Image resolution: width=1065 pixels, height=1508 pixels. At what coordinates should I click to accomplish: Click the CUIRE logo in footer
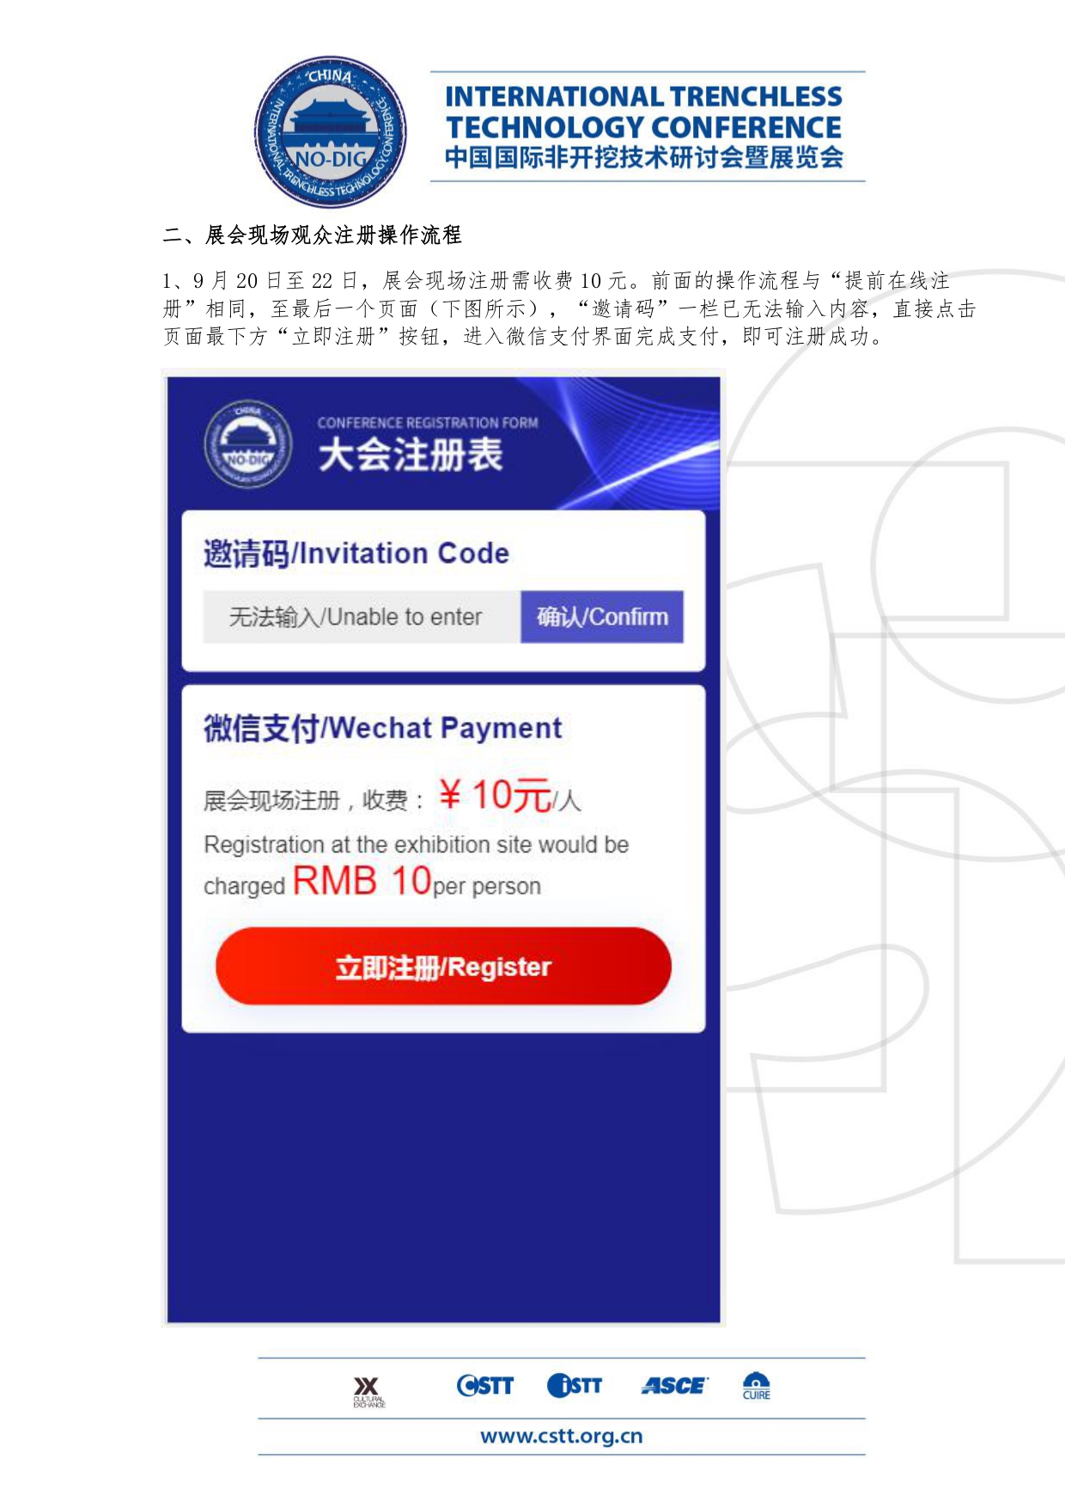point(757,1385)
